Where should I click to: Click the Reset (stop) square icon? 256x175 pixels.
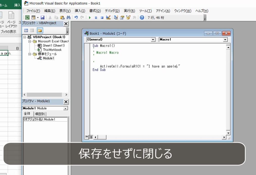pos(102,18)
